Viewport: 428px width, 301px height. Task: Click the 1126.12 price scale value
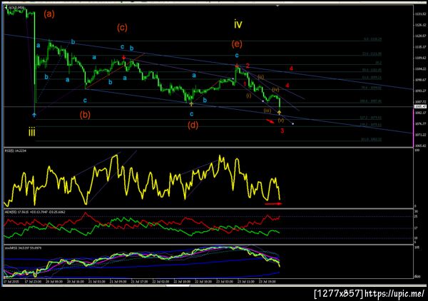tap(420, 25)
